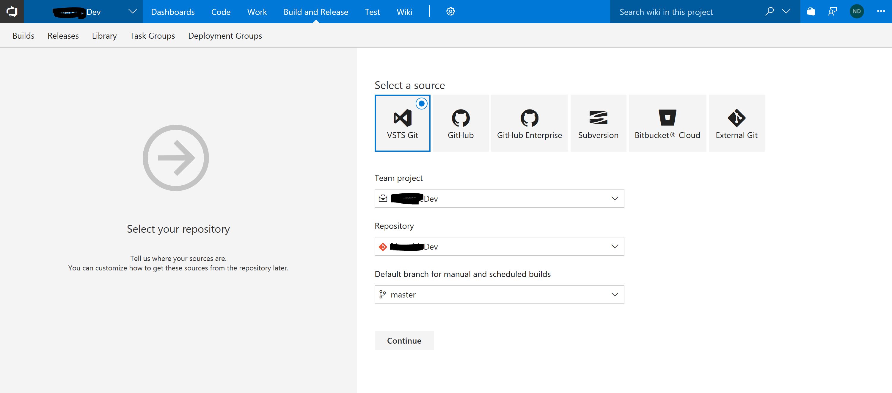This screenshot has width=892, height=393.
Task: Click the search magnifier icon
Action: (769, 11)
